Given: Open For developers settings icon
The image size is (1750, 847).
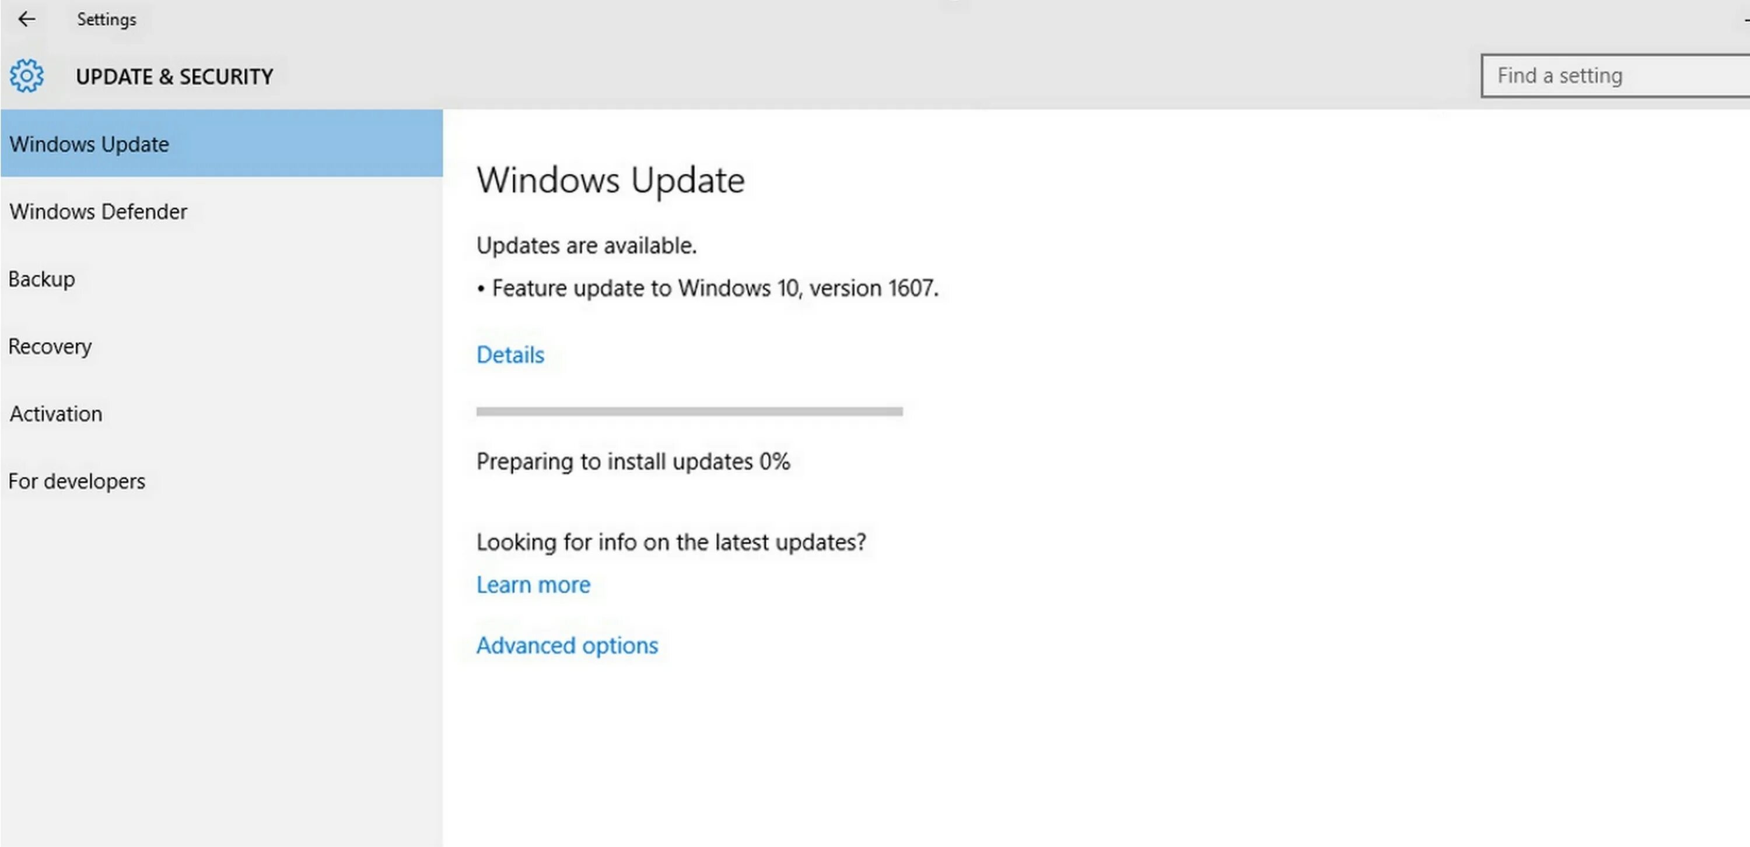Looking at the screenshot, I should coord(76,481).
